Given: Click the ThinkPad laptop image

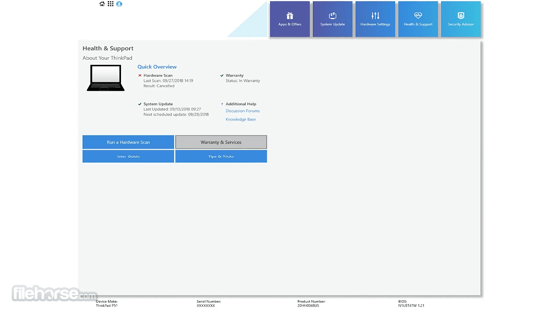Looking at the screenshot, I should pyautogui.click(x=105, y=78).
